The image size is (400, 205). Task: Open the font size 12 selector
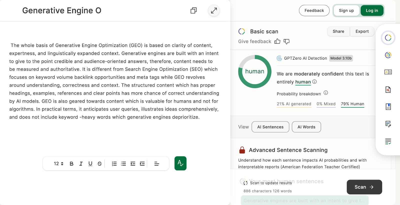pos(58,164)
